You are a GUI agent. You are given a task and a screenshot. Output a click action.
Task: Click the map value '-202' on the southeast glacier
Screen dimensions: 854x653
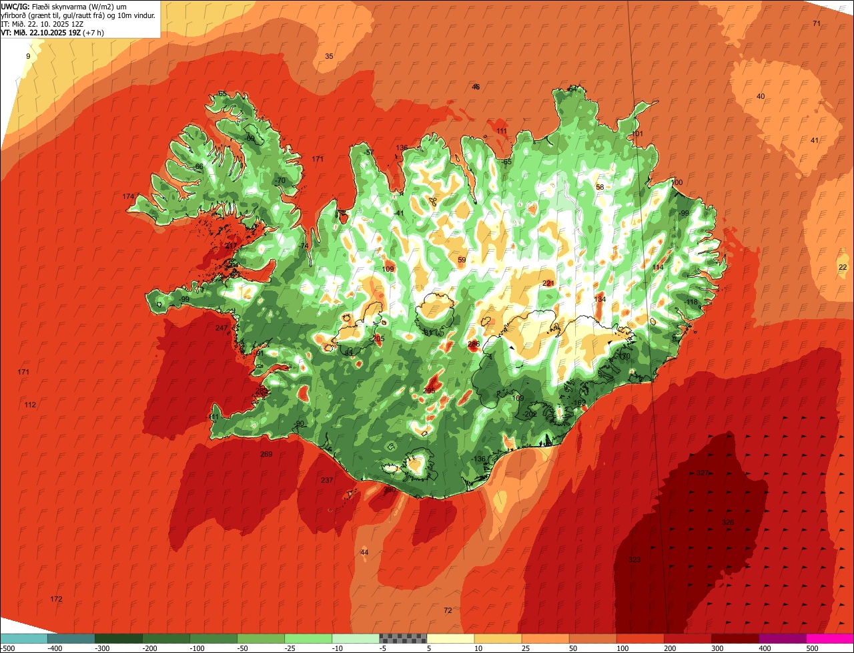[x=530, y=414]
